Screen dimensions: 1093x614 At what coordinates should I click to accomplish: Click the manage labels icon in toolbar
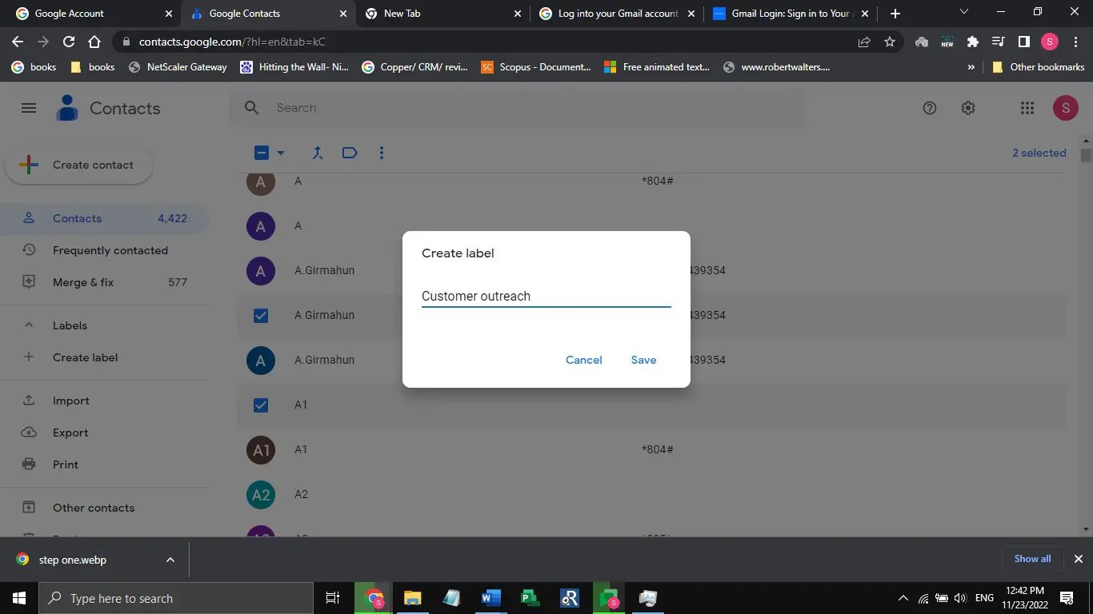(350, 153)
